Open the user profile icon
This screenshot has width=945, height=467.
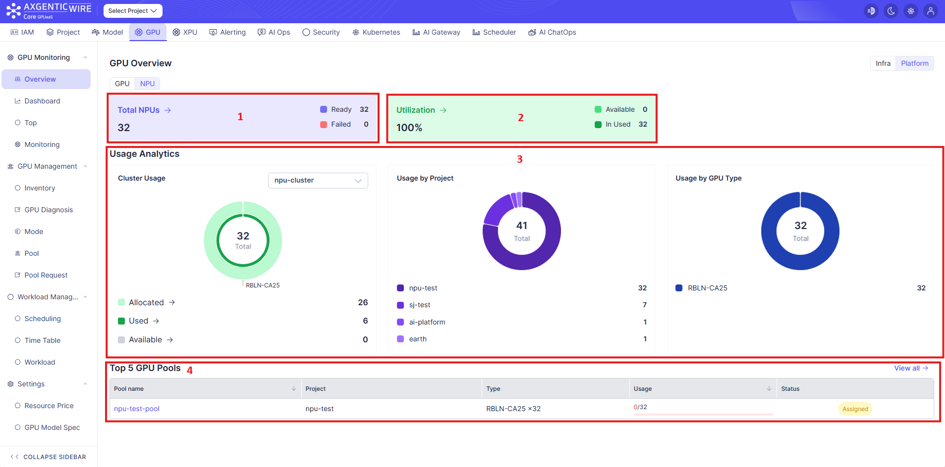[x=931, y=11]
